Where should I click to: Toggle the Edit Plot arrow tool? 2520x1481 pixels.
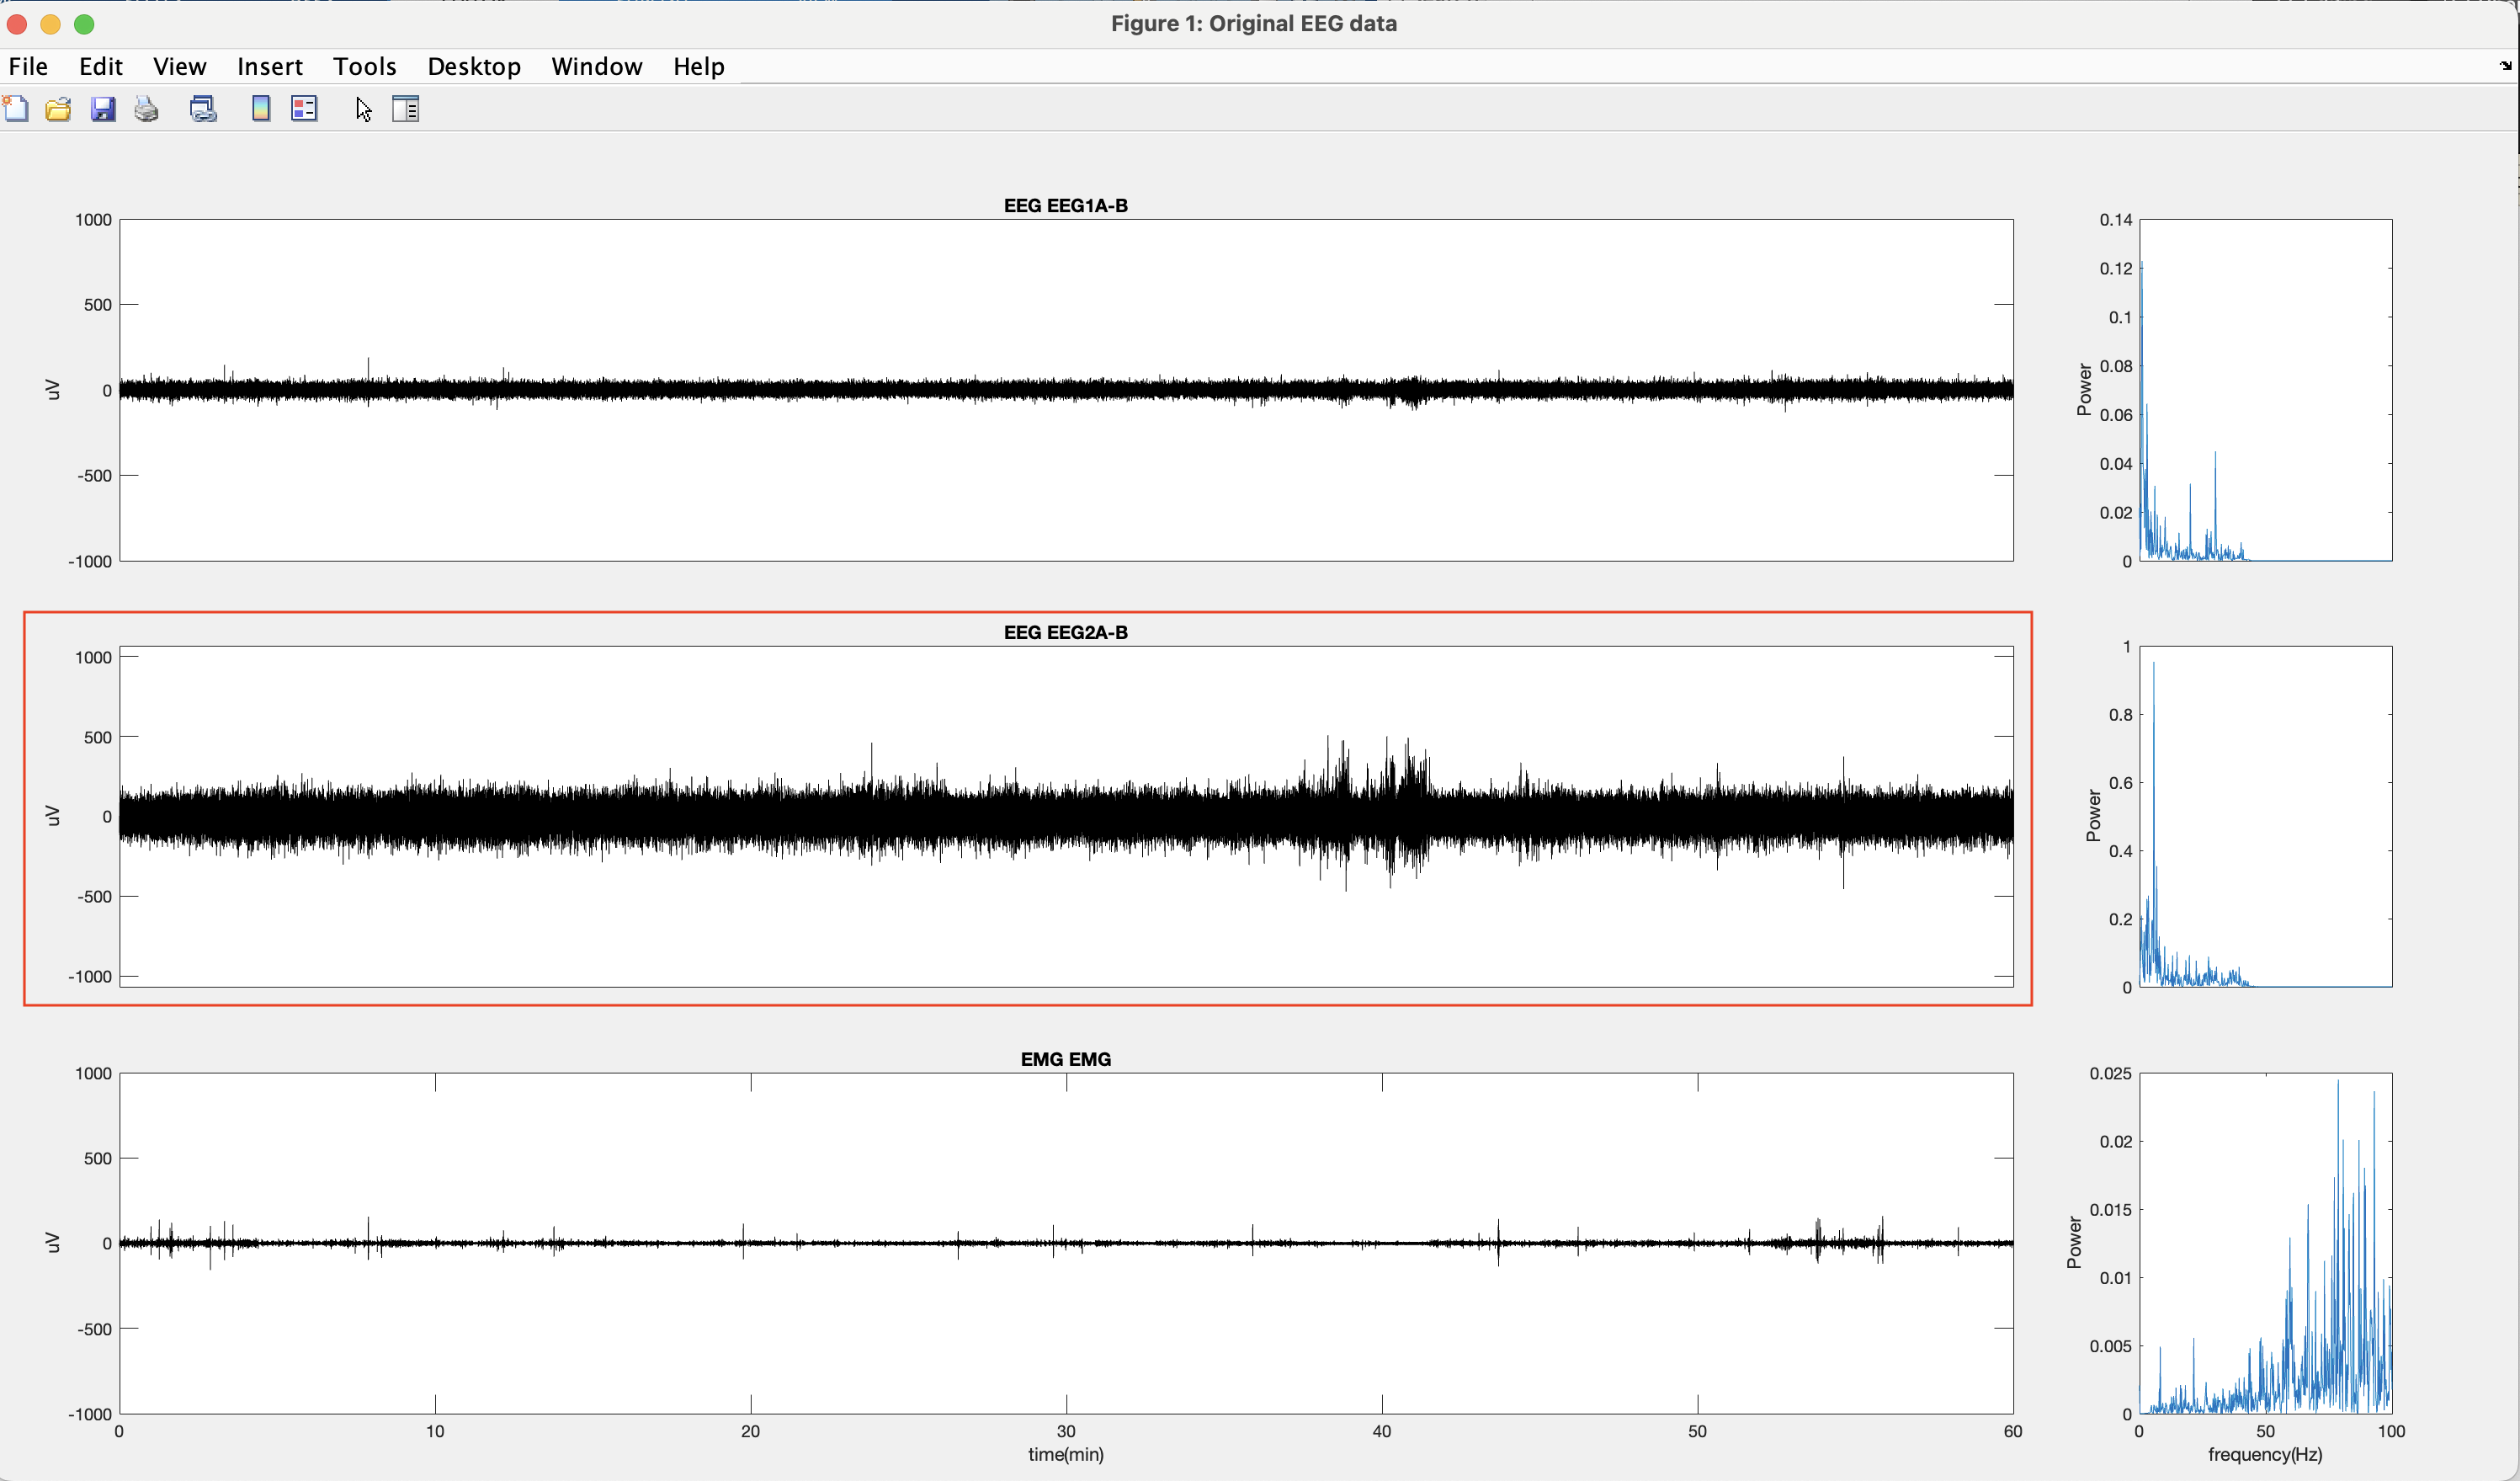(363, 109)
